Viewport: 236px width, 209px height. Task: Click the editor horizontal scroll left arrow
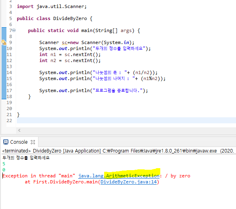click(x=19, y=131)
